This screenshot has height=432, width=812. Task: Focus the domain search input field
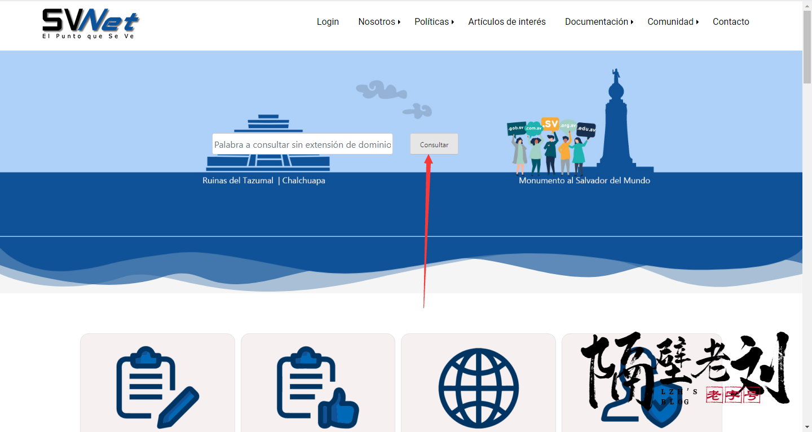pyautogui.click(x=302, y=144)
